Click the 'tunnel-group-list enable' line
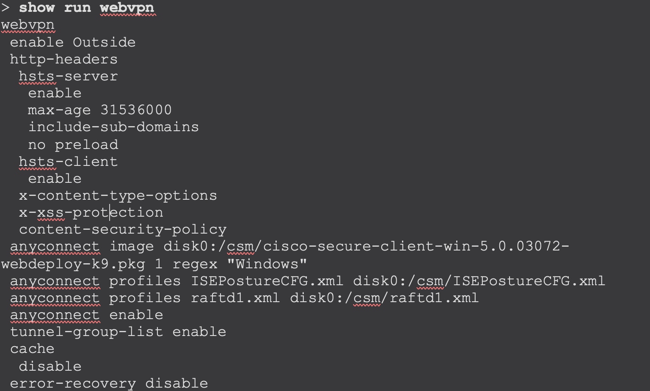Screen dimensions: 650x391 pos(118,332)
